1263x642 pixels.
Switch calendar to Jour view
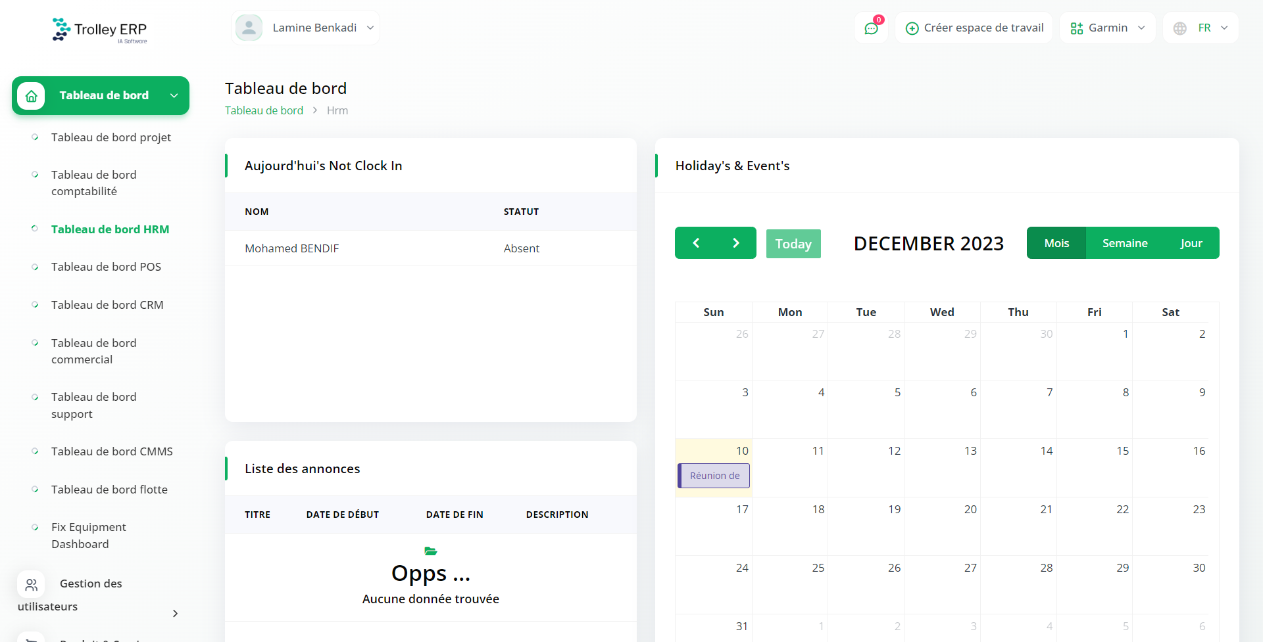click(x=1191, y=243)
